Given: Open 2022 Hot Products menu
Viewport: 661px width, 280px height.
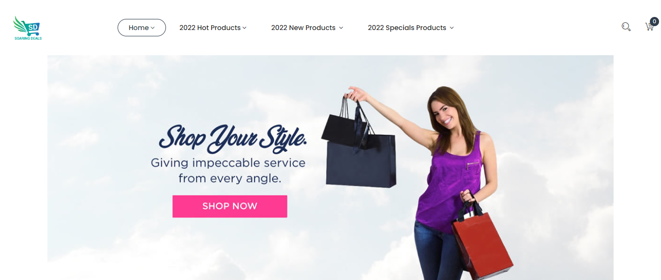Looking at the screenshot, I should tap(213, 28).
